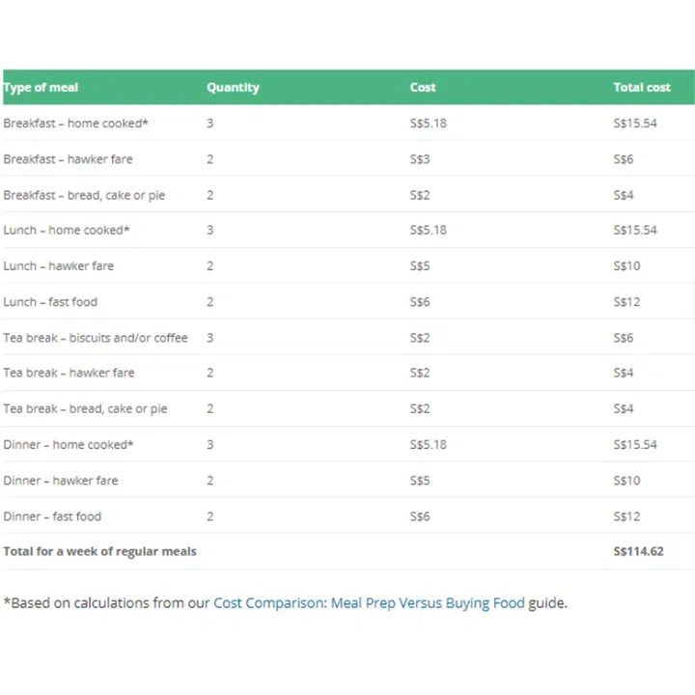Click the "Type of meal" column header
This screenshot has width=695, height=695.
41,88
